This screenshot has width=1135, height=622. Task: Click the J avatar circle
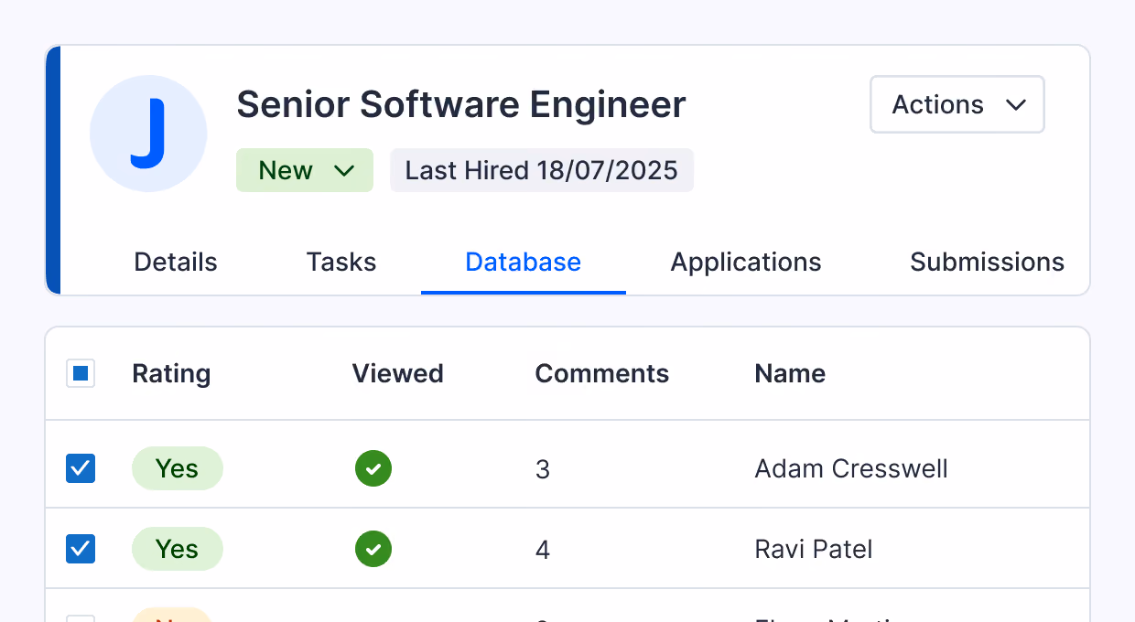(148, 134)
